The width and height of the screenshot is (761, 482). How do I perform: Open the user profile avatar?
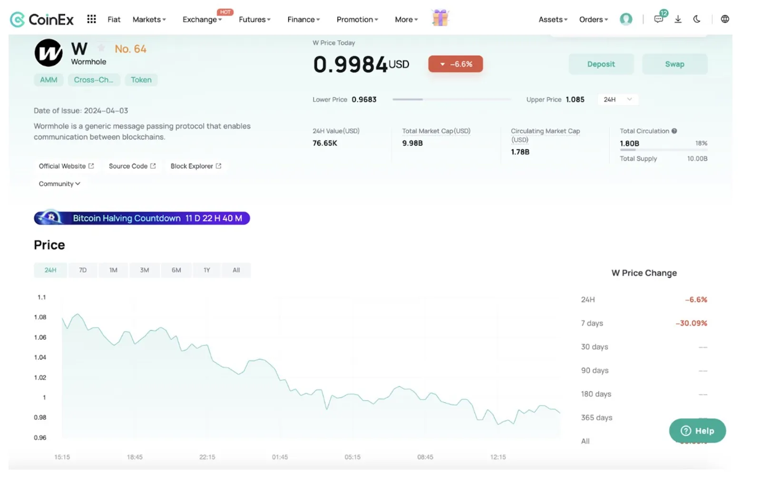point(626,19)
